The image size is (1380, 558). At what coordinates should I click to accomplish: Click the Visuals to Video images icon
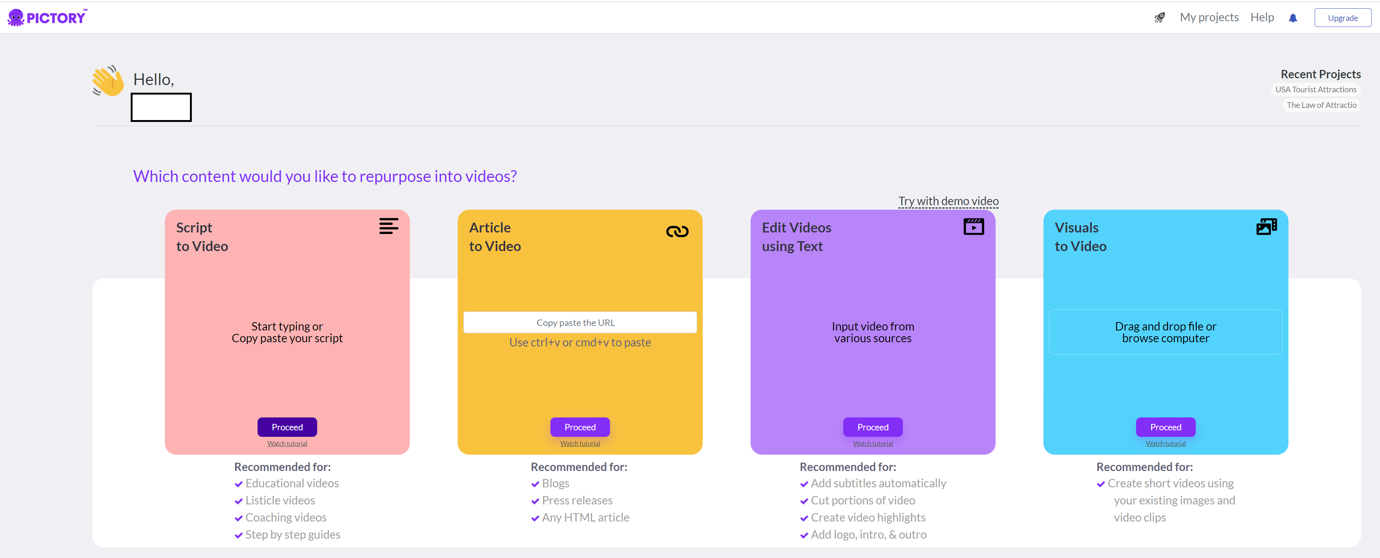(1266, 226)
